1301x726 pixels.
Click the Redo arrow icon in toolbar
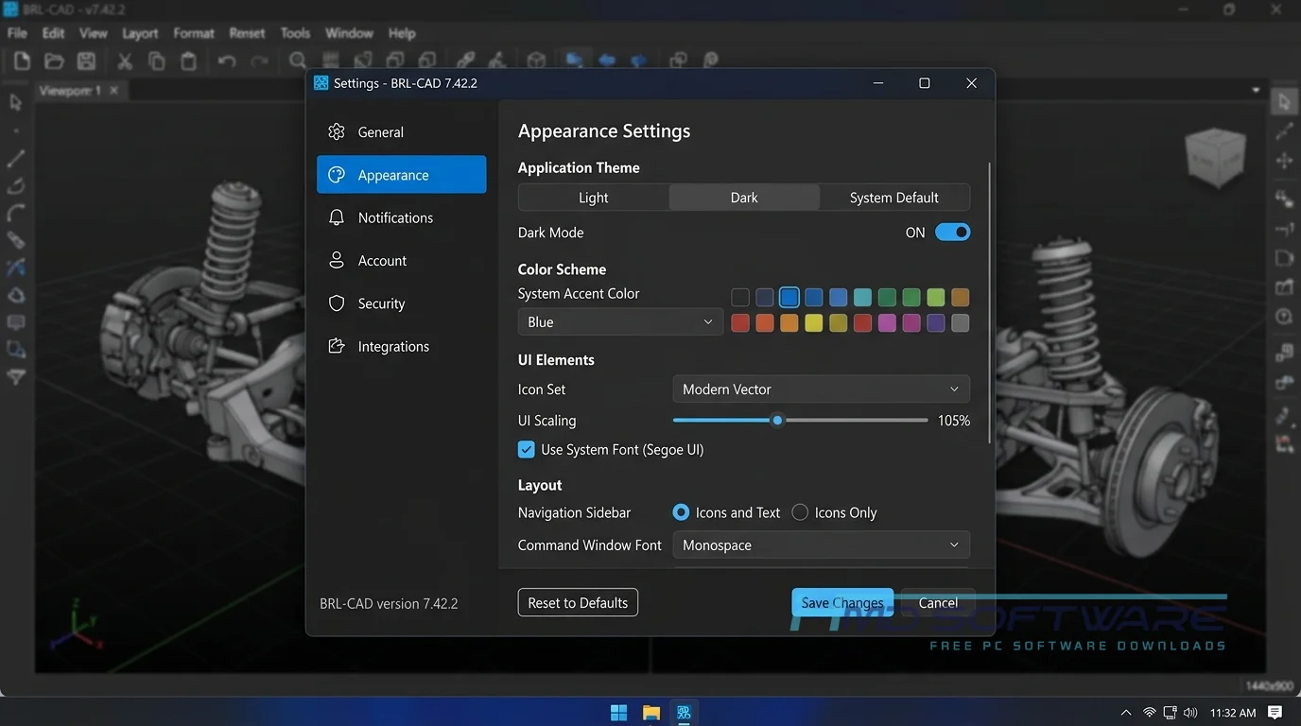pos(259,60)
